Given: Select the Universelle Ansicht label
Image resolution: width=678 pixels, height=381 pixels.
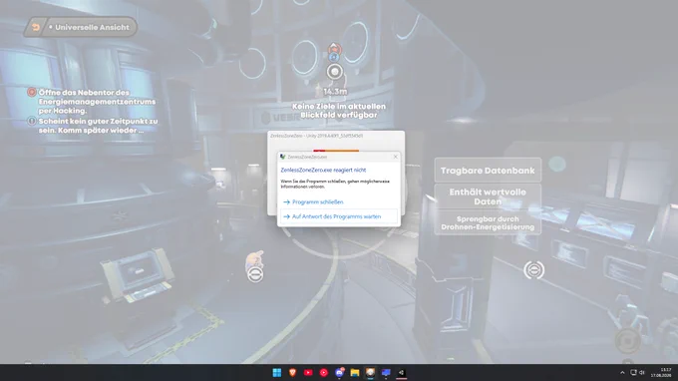Looking at the screenshot, I should (92, 27).
